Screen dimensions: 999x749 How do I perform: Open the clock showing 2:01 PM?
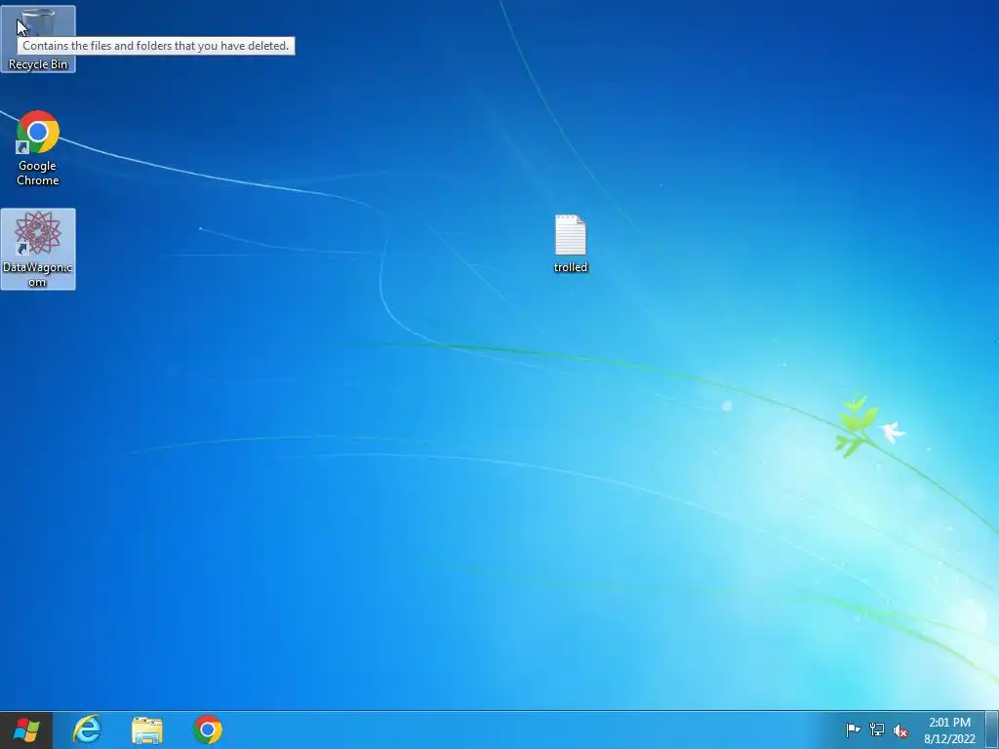click(x=949, y=730)
